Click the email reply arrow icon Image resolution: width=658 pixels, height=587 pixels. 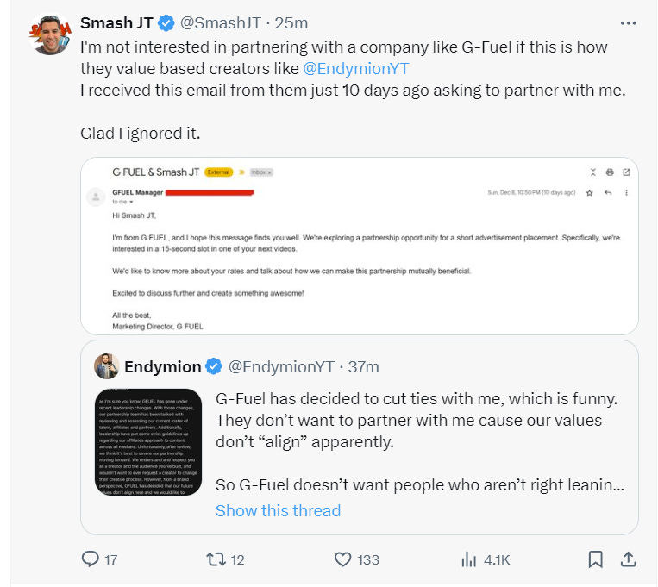tap(608, 192)
